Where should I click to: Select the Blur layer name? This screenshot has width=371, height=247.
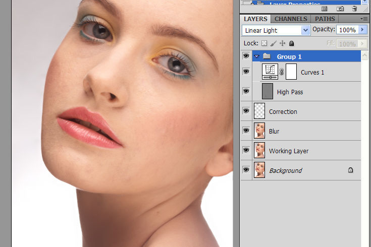[x=274, y=131]
